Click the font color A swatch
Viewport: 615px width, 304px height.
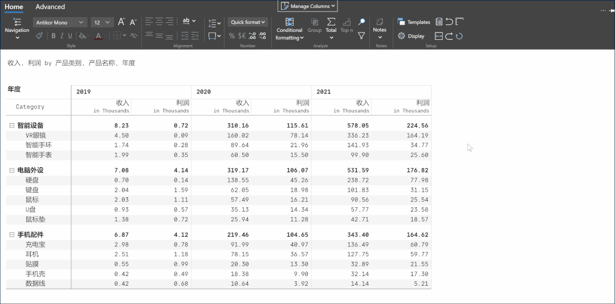98,36
